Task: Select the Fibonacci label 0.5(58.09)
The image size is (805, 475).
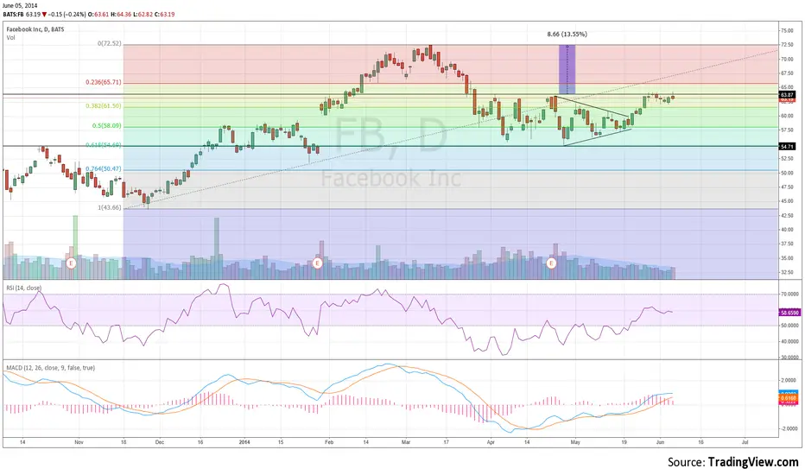Action: point(107,125)
